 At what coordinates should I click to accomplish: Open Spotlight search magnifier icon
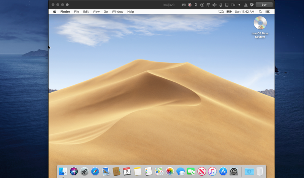[x=260, y=12]
